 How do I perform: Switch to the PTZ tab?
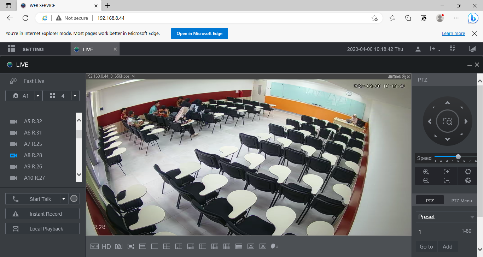click(x=430, y=200)
